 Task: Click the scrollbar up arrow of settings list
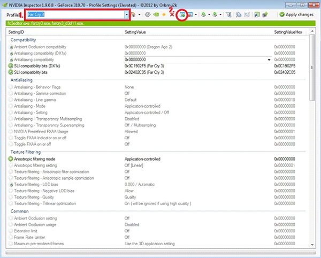312,31
